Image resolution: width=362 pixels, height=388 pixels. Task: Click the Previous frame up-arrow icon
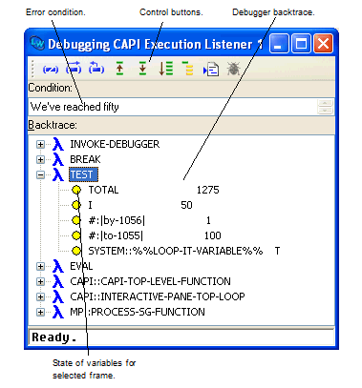coord(119,69)
